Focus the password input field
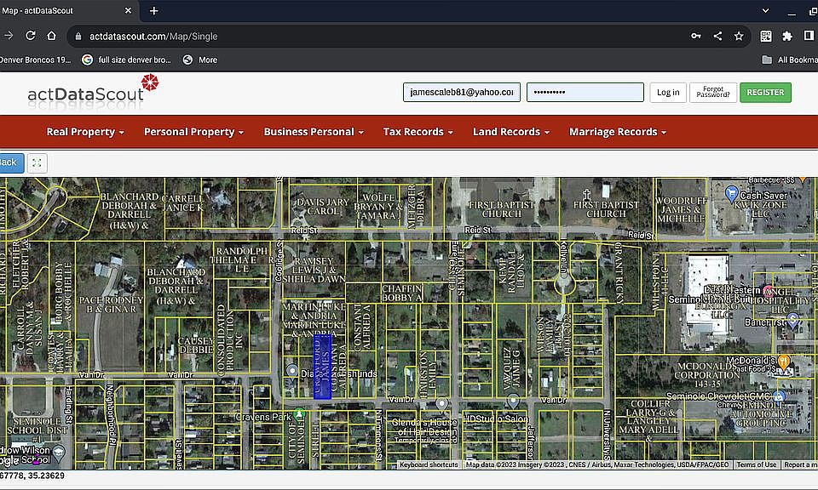This screenshot has width=818, height=490. (585, 92)
